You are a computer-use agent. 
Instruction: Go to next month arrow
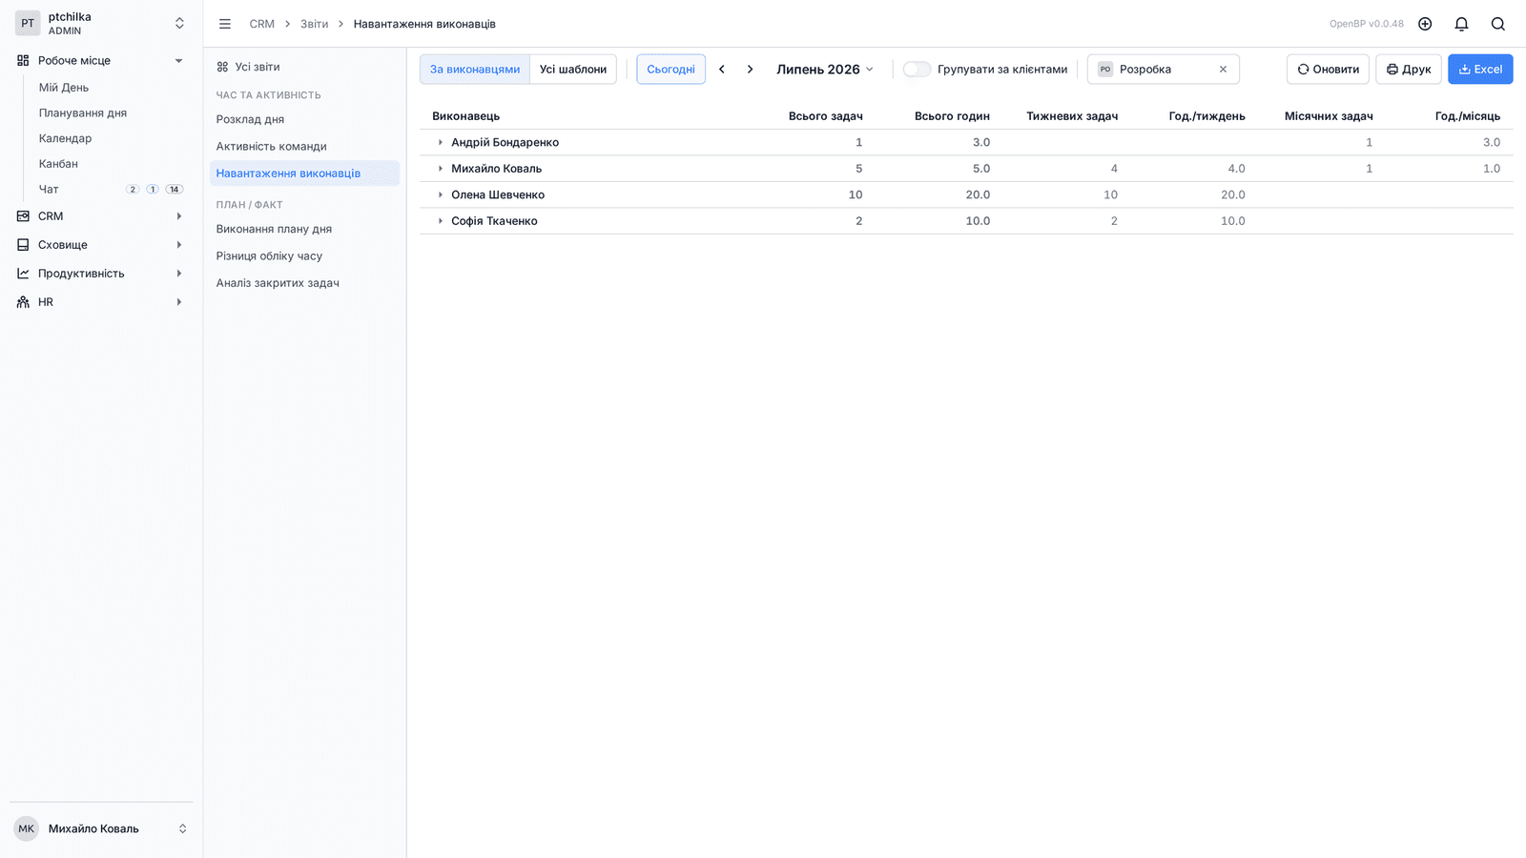(751, 69)
